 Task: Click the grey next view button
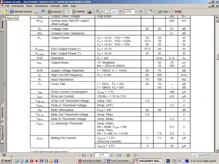click(x=135, y=155)
